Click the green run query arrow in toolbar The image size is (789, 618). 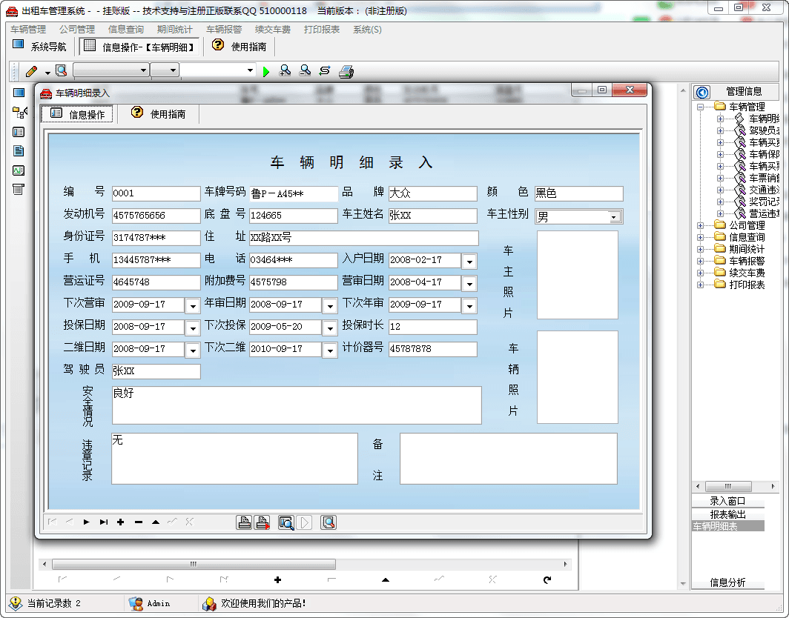[x=267, y=71]
